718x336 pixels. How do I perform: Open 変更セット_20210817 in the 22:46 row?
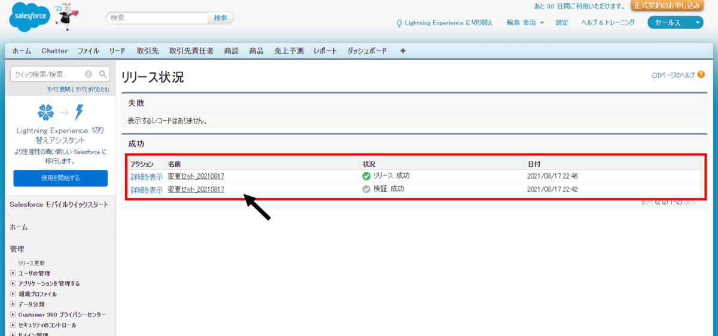tap(196, 176)
